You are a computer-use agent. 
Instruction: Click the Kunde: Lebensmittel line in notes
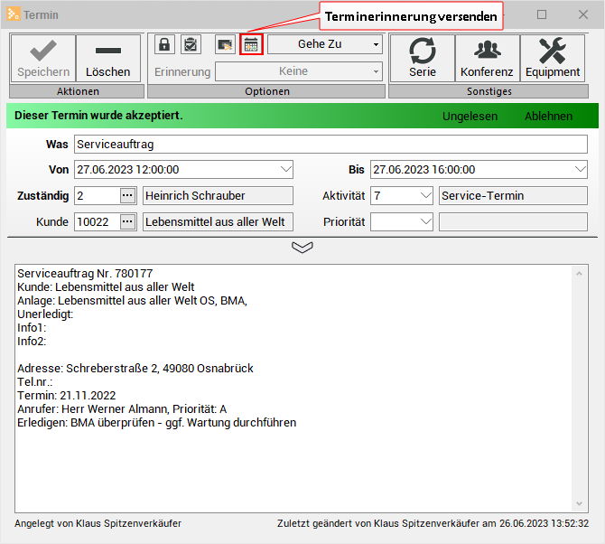pyautogui.click(x=106, y=286)
